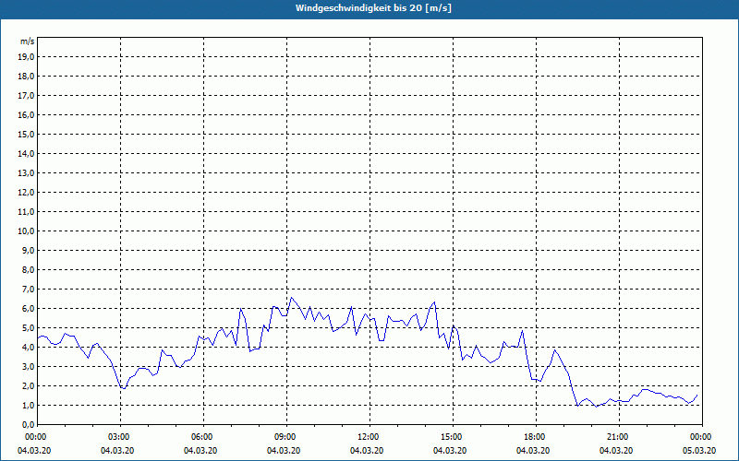Click the 03:00 time label

pos(121,437)
